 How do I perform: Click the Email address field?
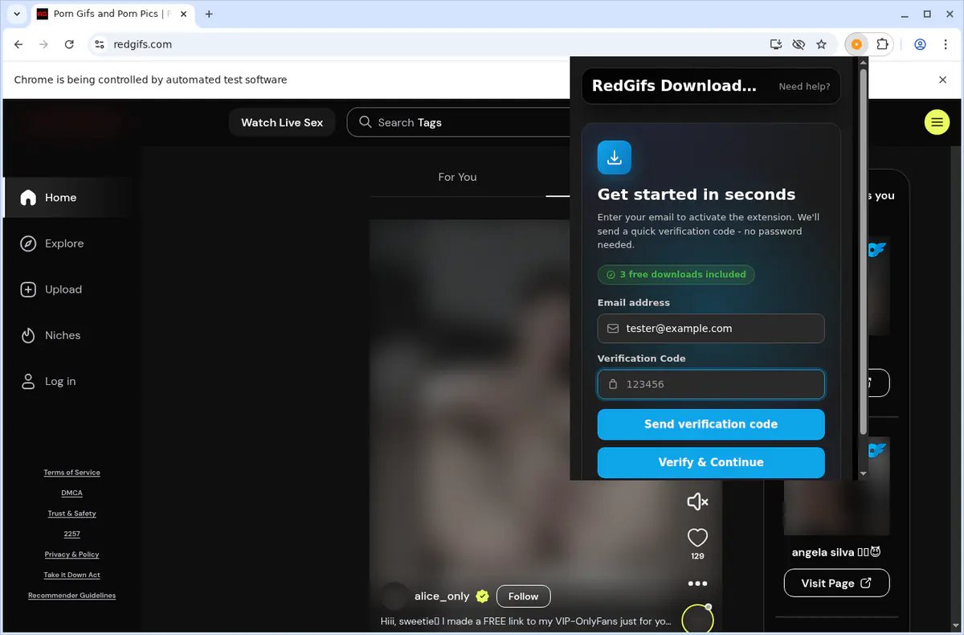point(711,328)
